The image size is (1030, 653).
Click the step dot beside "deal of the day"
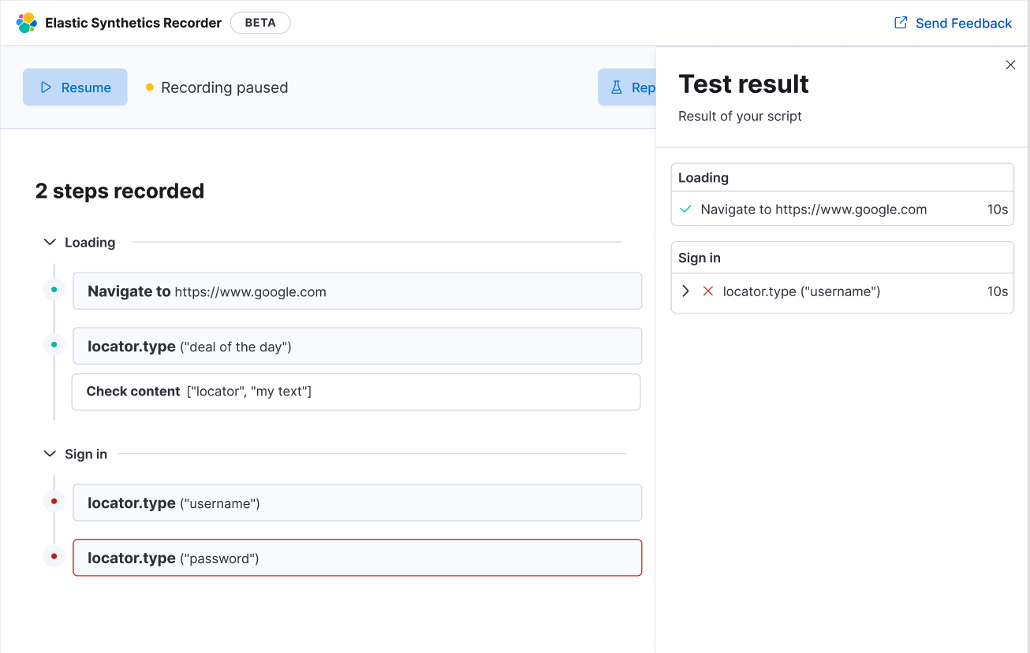tap(54, 344)
